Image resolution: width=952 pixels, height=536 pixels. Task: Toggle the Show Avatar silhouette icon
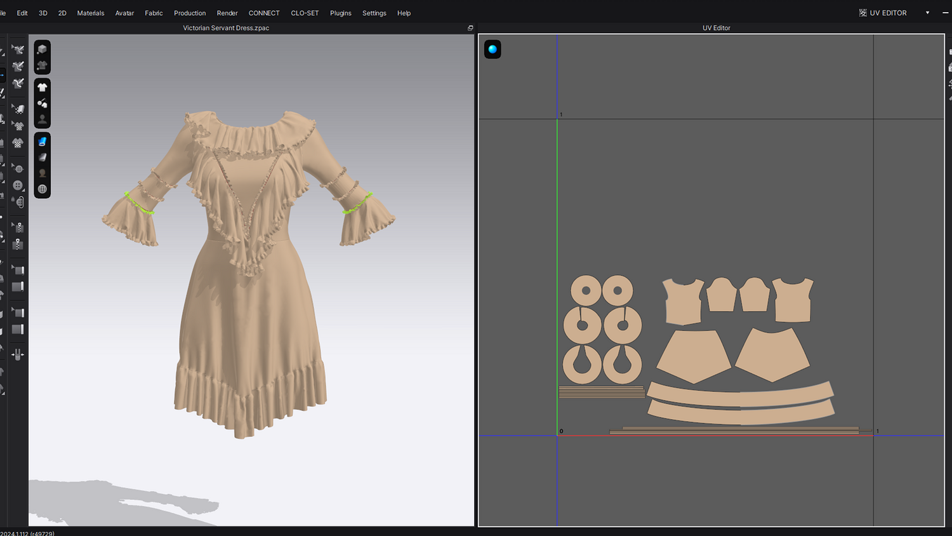click(x=42, y=119)
